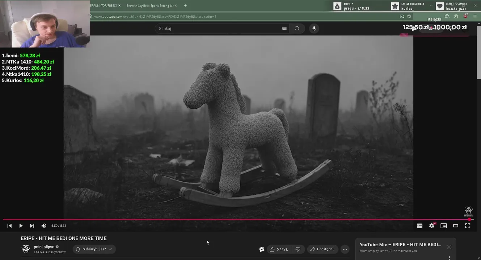Toggle theater mode view

[x=456, y=226]
